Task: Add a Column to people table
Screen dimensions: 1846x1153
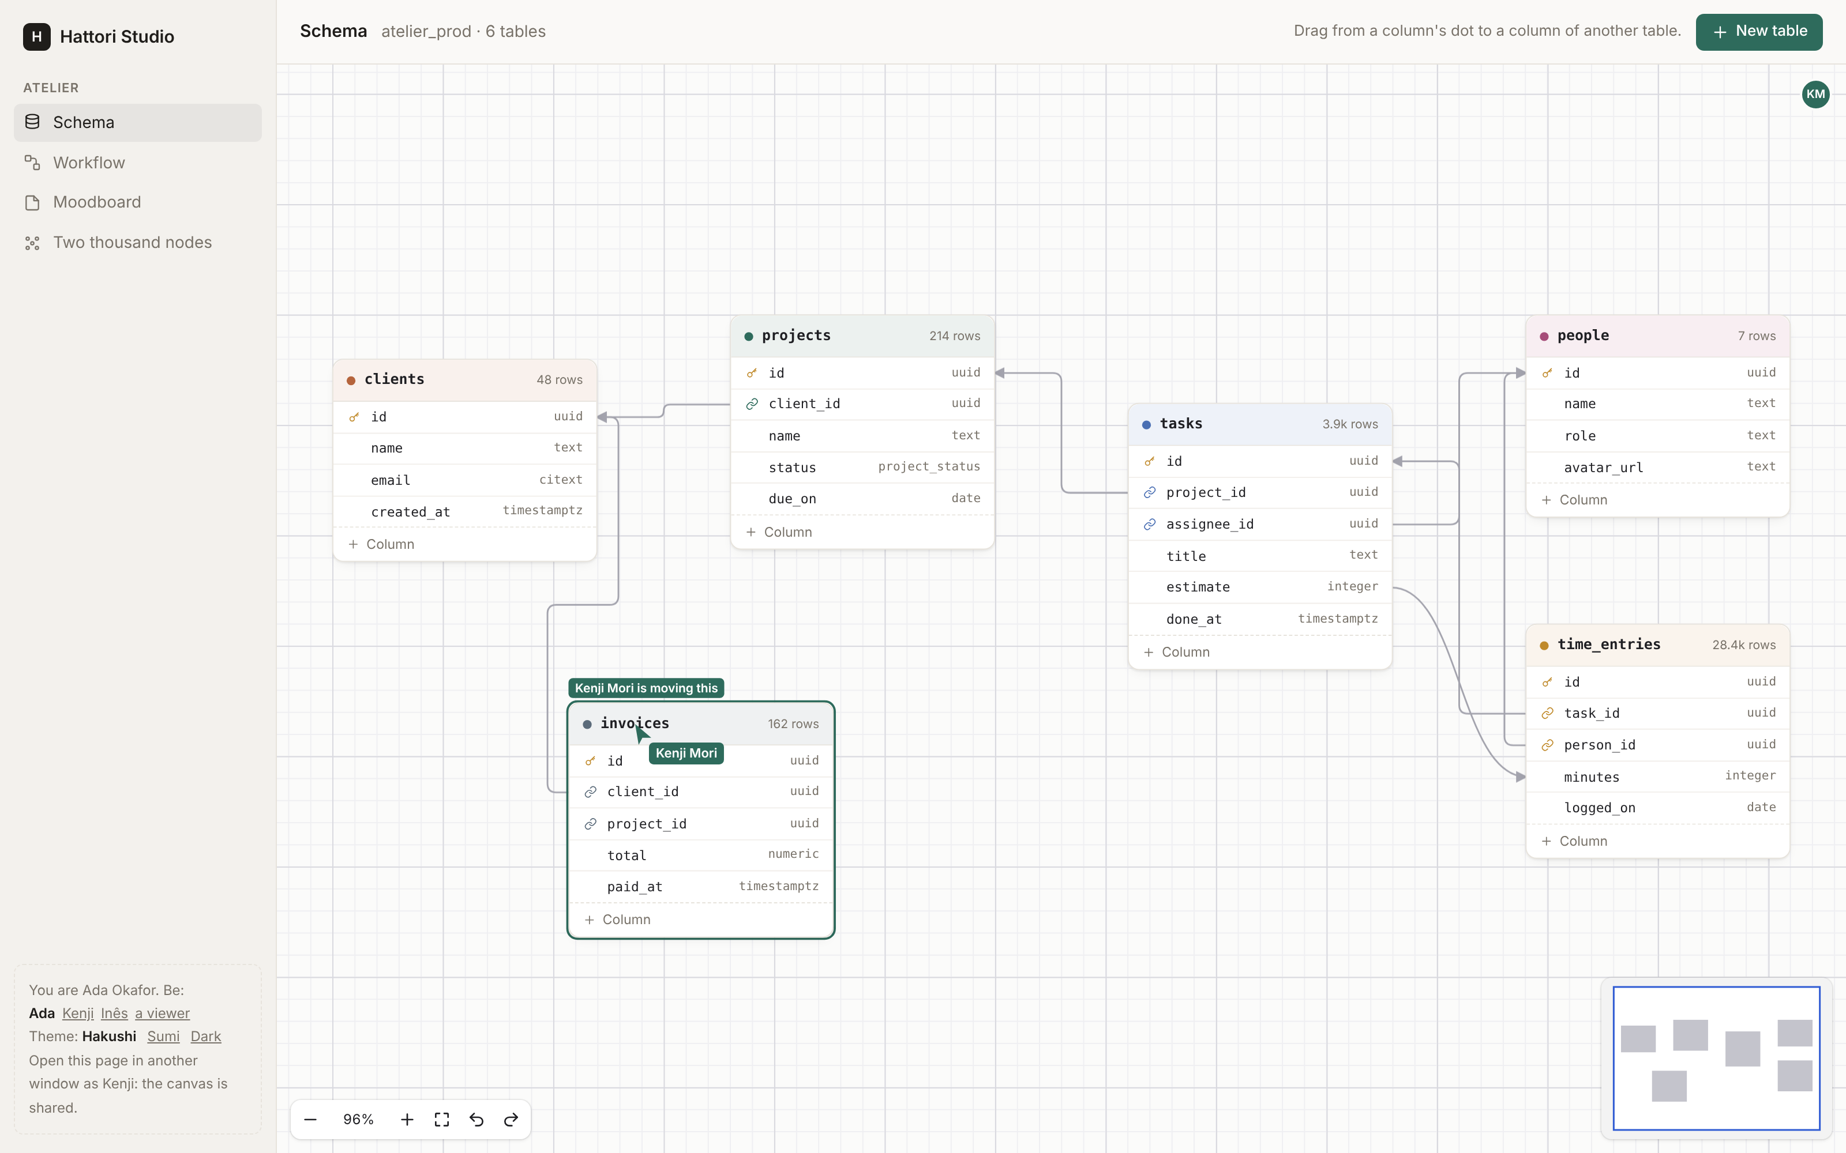Action: click(1657, 500)
